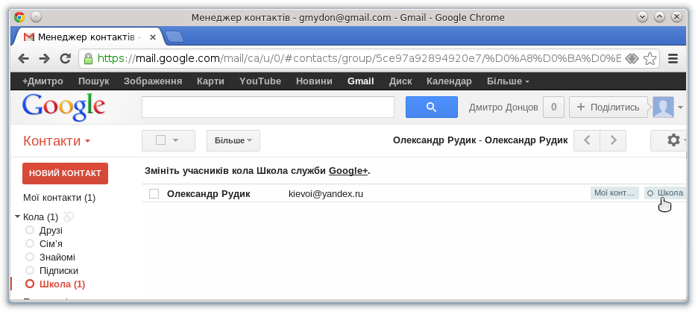Image resolution: width=698 pixels, height=312 pixels.
Task: Click into the Google search field
Action: tap(268, 107)
